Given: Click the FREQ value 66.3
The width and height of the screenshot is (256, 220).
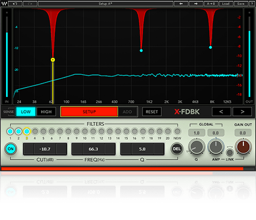Looking at the screenshot, I should [x=94, y=149].
